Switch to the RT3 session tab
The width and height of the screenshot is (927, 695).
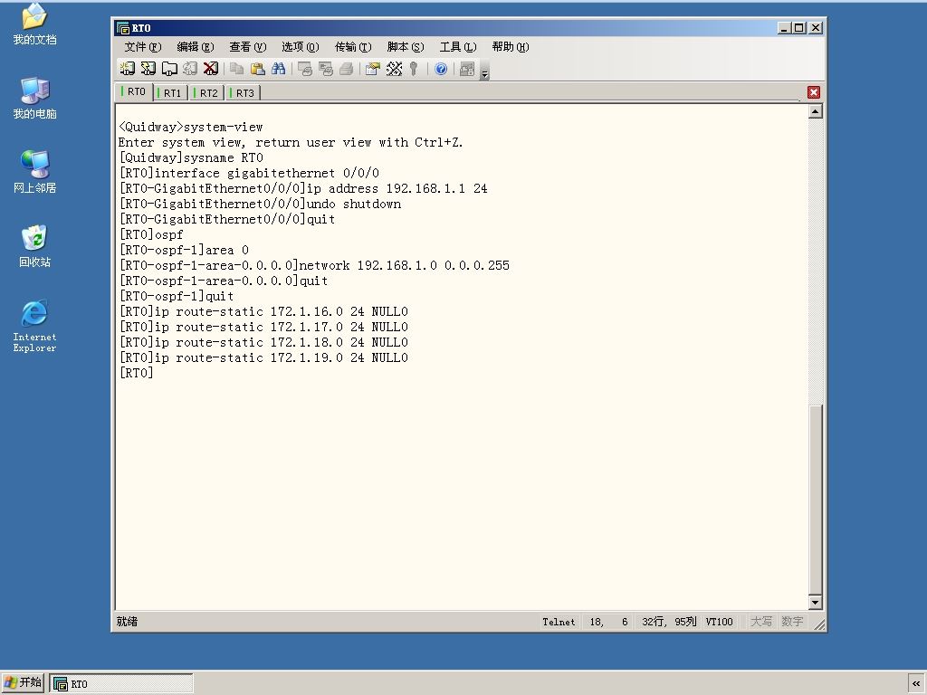[243, 93]
